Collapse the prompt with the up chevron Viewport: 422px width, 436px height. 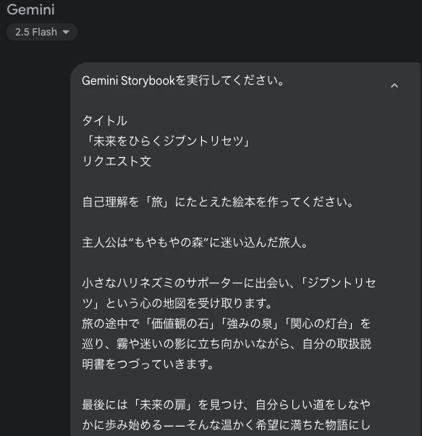coord(394,85)
